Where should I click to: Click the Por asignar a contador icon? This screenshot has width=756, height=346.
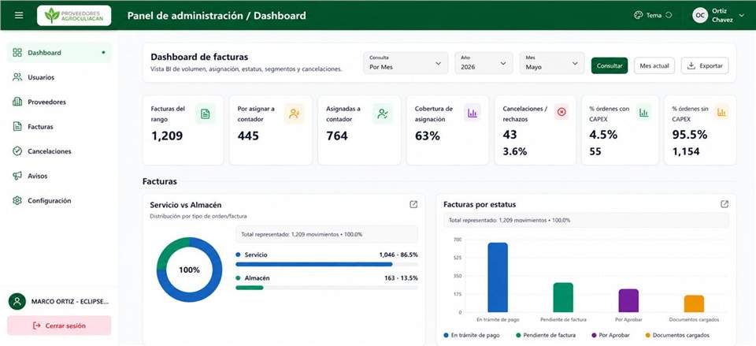pyautogui.click(x=294, y=113)
